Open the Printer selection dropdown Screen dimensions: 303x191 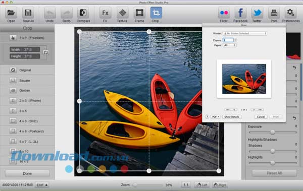point(245,33)
